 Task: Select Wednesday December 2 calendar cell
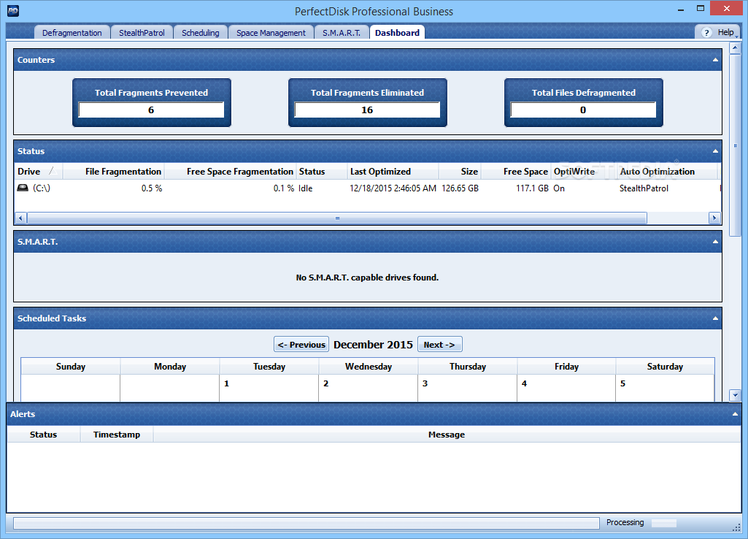(x=369, y=388)
